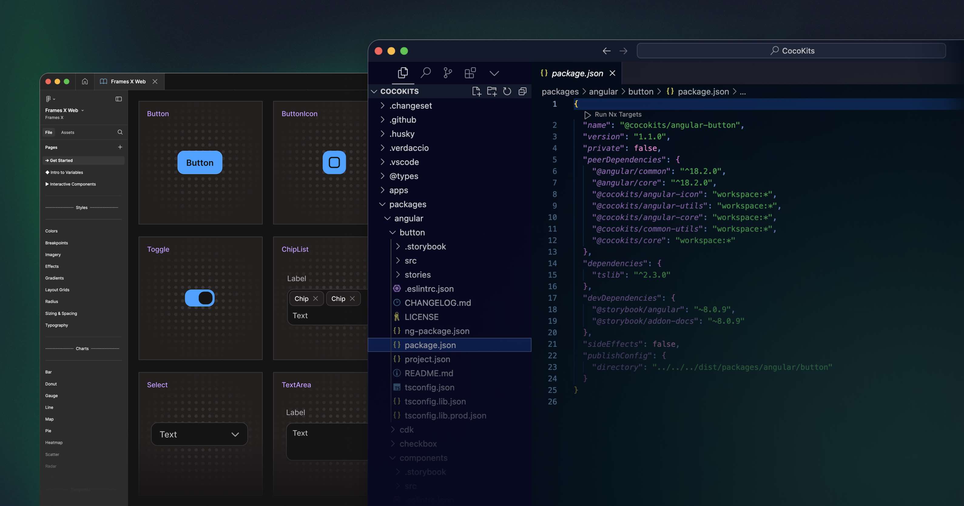Go to the Home screen in Frames X
The width and height of the screenshot is (964, 506).
pyautogui.click(x=85, y=81)
